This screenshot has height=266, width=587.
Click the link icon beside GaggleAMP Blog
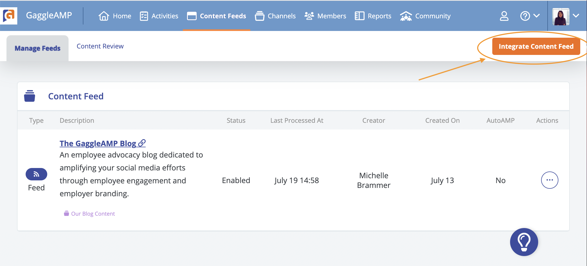coord(142,143)
